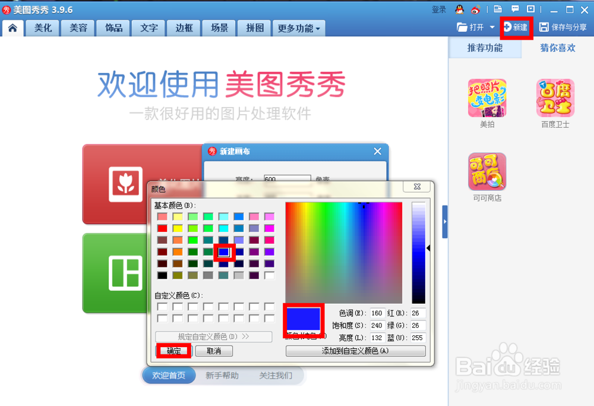Open the 场景 tab
The width and height of the screenshot is (594, 406).
[219, 28]
